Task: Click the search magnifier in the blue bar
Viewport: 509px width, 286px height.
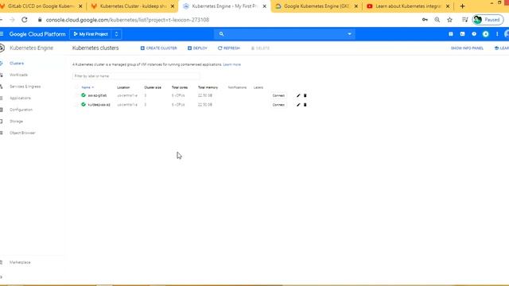Action: [221, 34]
